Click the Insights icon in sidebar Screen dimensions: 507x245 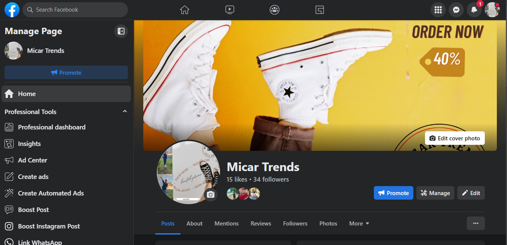click(x=9, y=144)
